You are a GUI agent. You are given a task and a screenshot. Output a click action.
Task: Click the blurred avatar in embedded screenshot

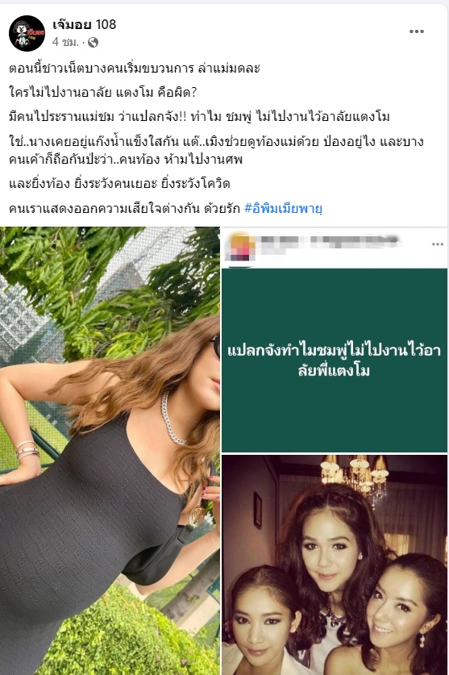pos(240,247)
